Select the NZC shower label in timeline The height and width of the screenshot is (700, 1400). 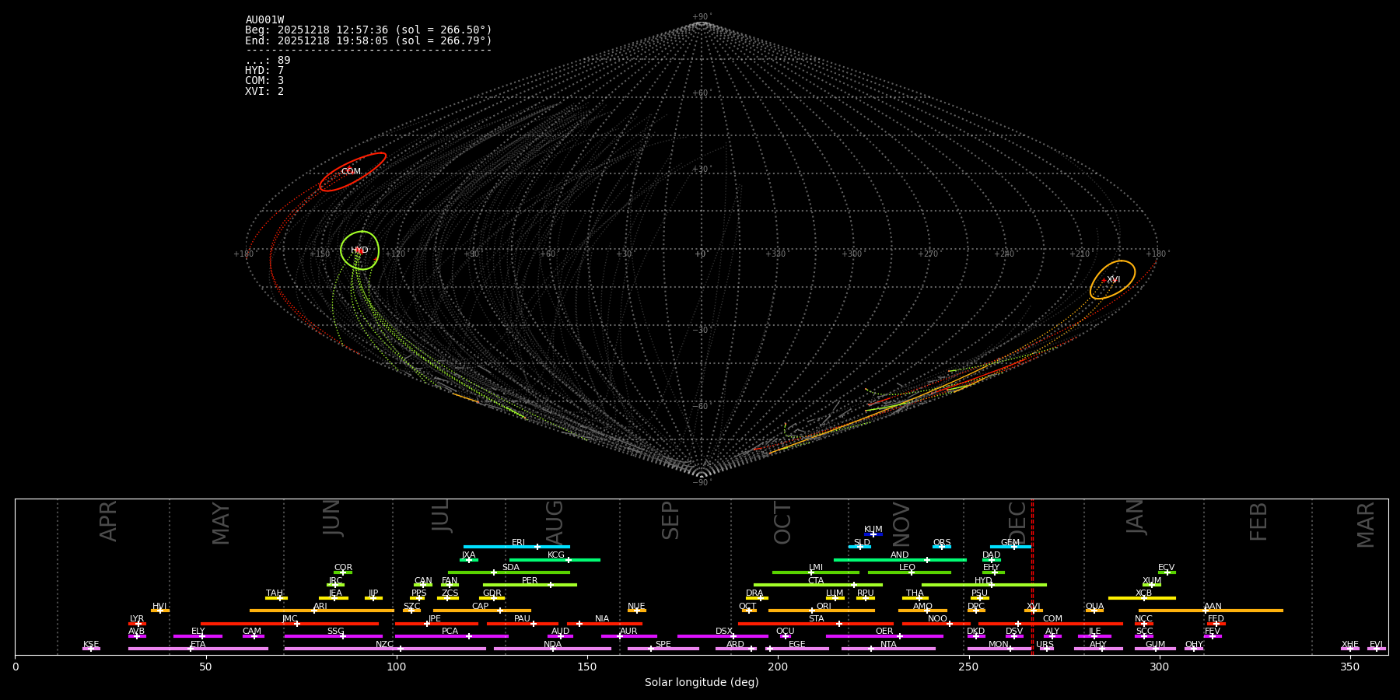pos(384,645)
